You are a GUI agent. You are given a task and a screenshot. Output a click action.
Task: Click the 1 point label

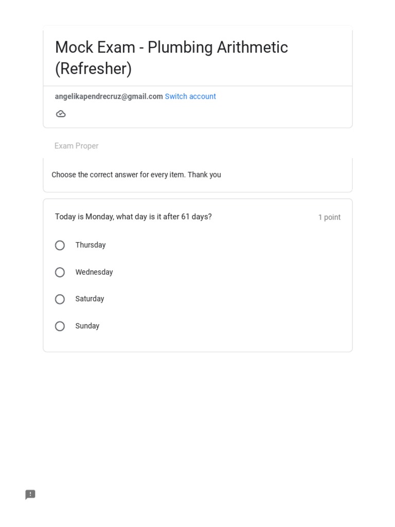pyautogui.click(x=329, y=217)
